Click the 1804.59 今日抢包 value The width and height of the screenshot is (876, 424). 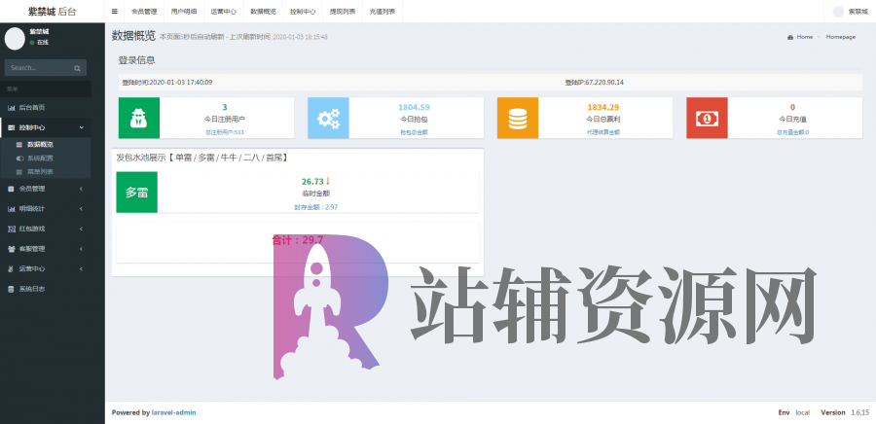coord(414,107)
